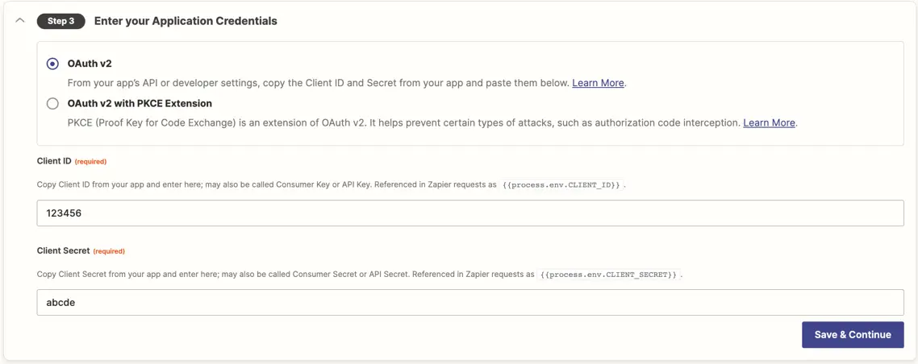Open Learn More link for PKCE
The width and height of the screenshot is (918, 364).
(770, 123)
